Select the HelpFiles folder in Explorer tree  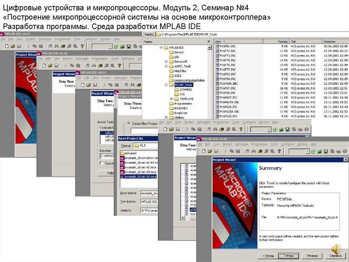178,71
